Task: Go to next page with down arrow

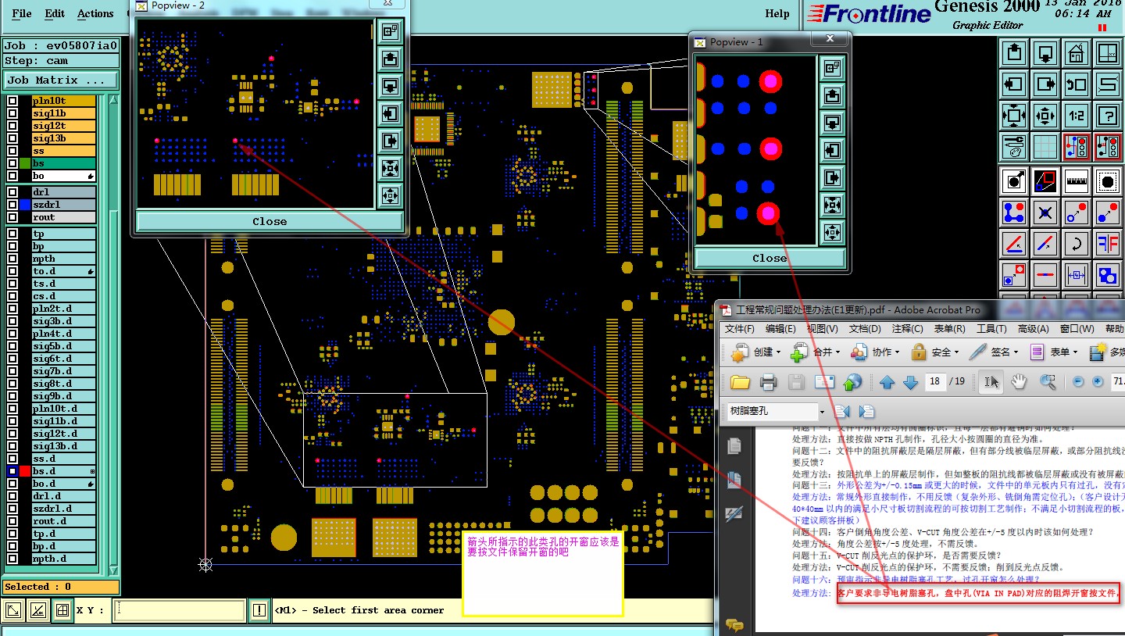Action: pos(910,382)
